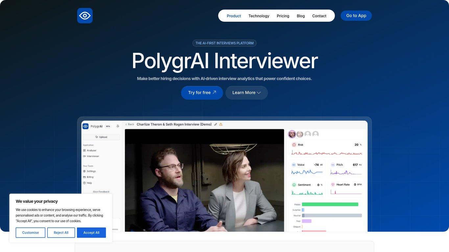Click the orange warning triangle icon

(221, 124)
